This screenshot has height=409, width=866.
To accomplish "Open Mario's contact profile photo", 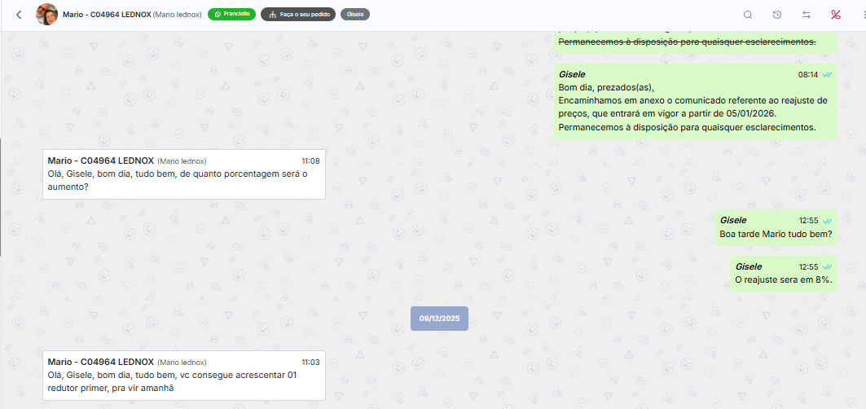I will 46,15.
